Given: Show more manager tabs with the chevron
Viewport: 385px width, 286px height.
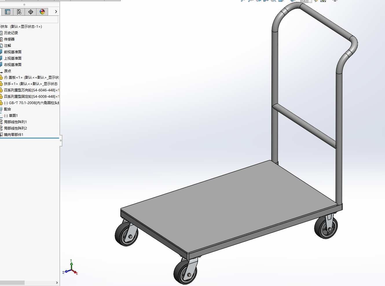Looking at the screenshot, I should pyautogui.click(x=56, y=12).
